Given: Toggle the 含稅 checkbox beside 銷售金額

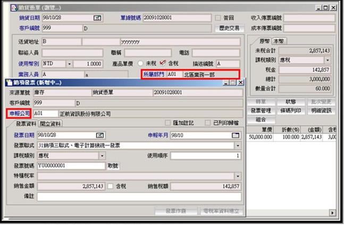Looking at the screenshot, I should [110, 187].
